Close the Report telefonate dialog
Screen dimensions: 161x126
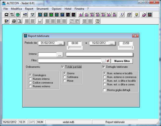(x=135, y=36)
